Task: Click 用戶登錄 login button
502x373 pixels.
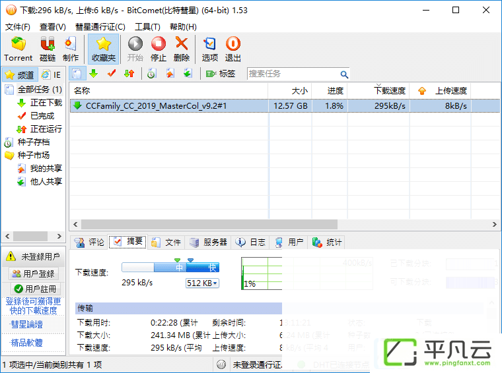Action: click(x=33, y=273)
